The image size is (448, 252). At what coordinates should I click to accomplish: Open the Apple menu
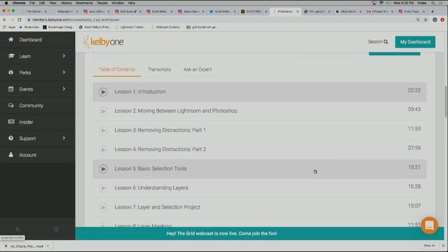coord(6,3)
